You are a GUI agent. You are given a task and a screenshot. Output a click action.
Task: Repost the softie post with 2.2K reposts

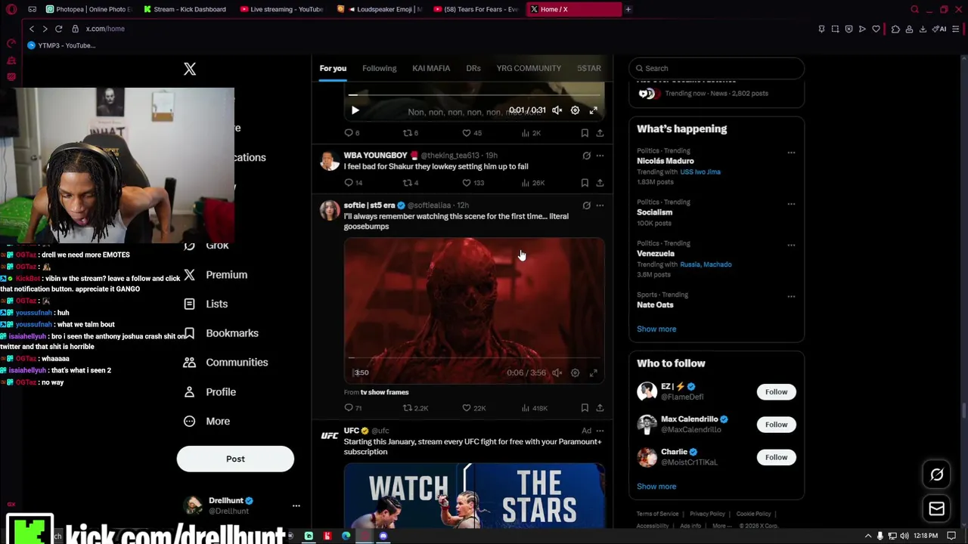click(x=407, y=408)
